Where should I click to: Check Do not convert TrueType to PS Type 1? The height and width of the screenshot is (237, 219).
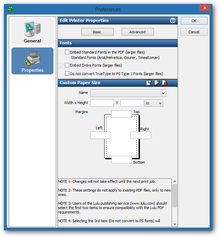(67, 74)
